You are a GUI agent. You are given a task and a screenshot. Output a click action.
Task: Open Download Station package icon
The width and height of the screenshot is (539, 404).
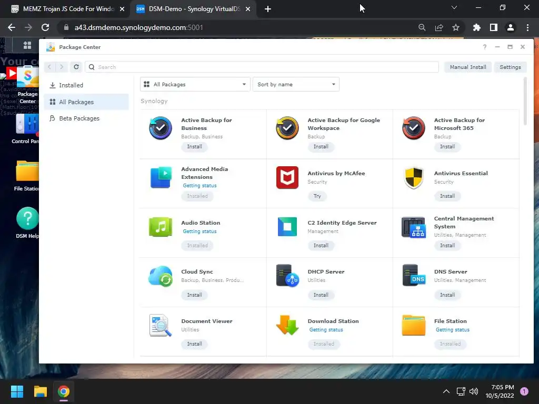click(287, 325)
